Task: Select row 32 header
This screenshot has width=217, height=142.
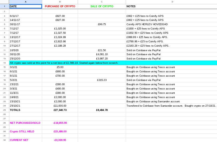Action: pyautogui.click(x=5, y=140)
